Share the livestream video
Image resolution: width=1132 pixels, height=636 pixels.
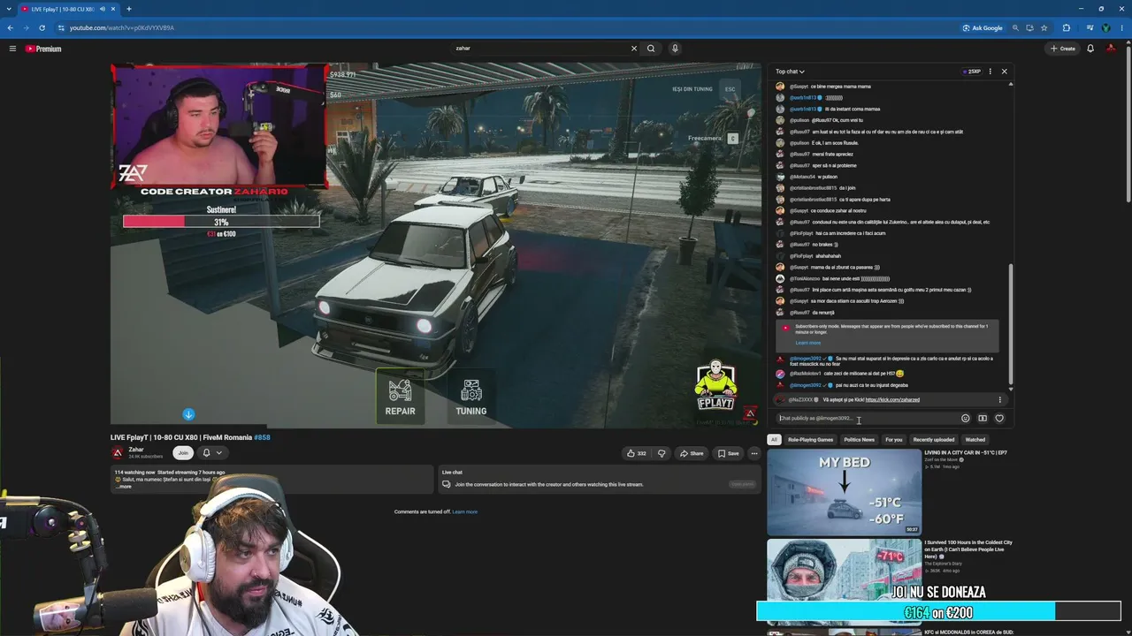click(x=692, y=453)
